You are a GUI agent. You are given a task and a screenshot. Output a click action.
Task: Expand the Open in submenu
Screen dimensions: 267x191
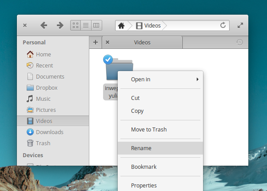(160, 80)
